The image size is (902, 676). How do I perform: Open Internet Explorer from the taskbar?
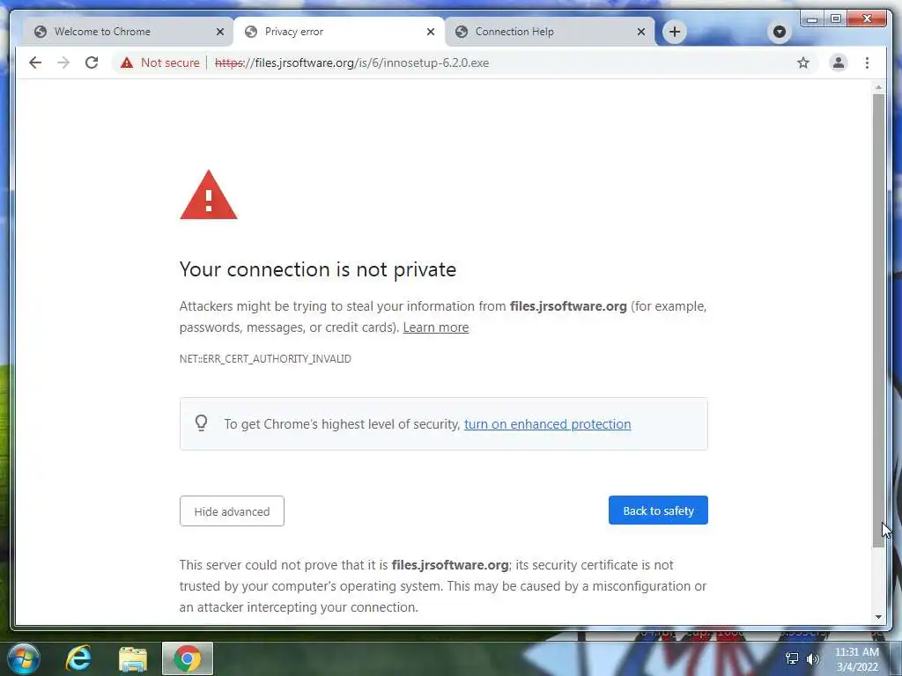pos(78,658)
